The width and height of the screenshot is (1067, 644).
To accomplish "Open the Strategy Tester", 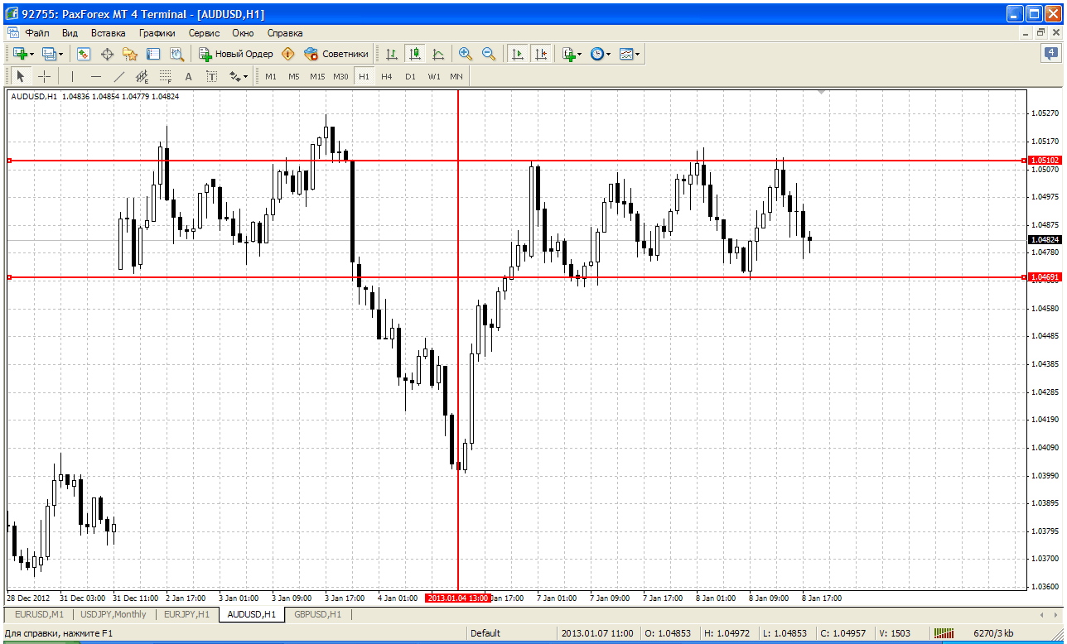I will tap(176, 54).
